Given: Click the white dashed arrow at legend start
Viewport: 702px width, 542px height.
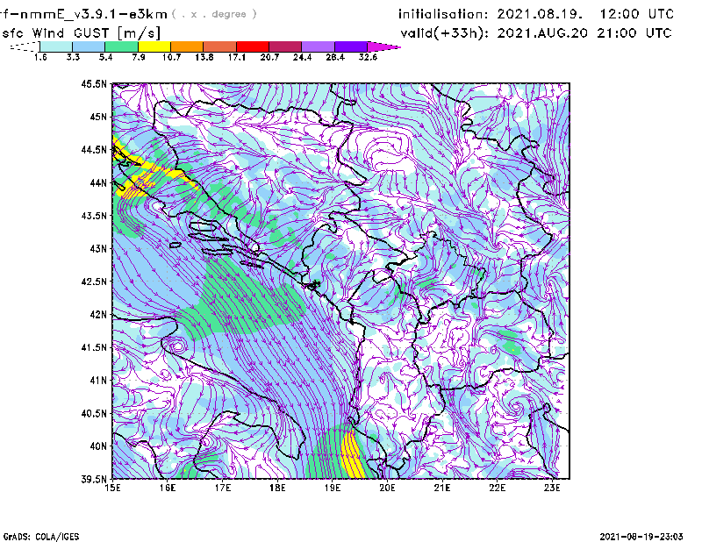Looking at the screenshot, I should point(25,46).
